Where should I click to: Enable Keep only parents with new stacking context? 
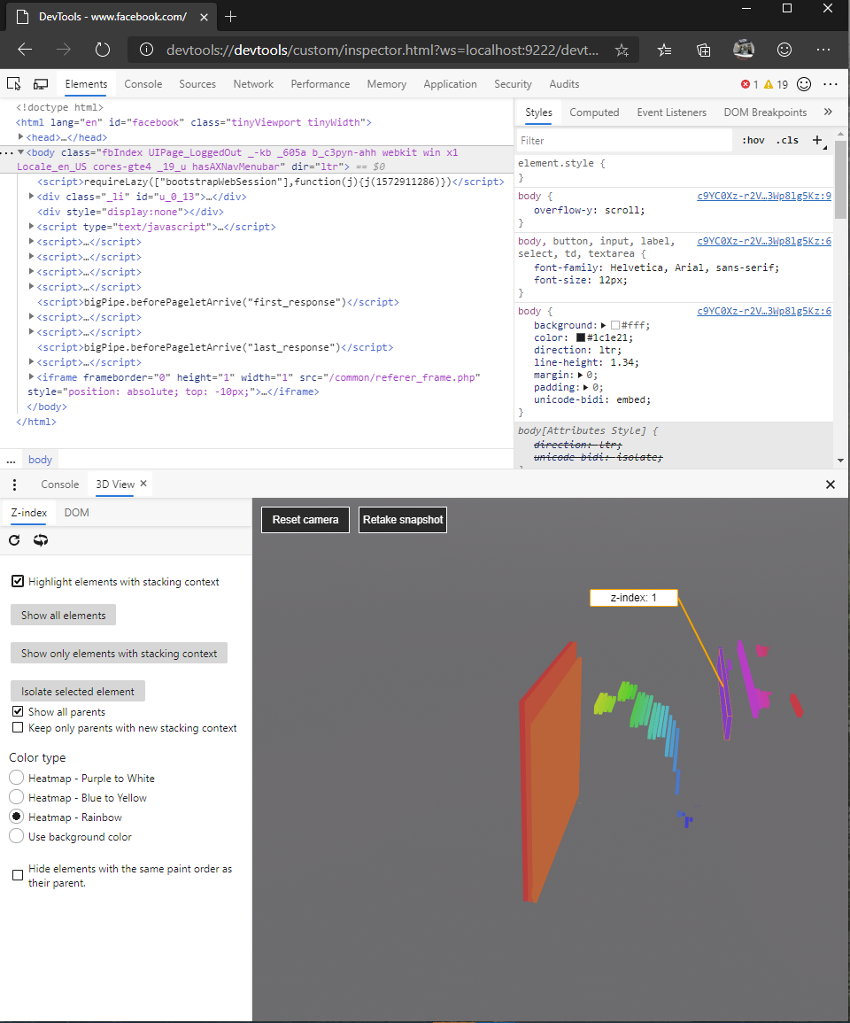pos(17,727)
